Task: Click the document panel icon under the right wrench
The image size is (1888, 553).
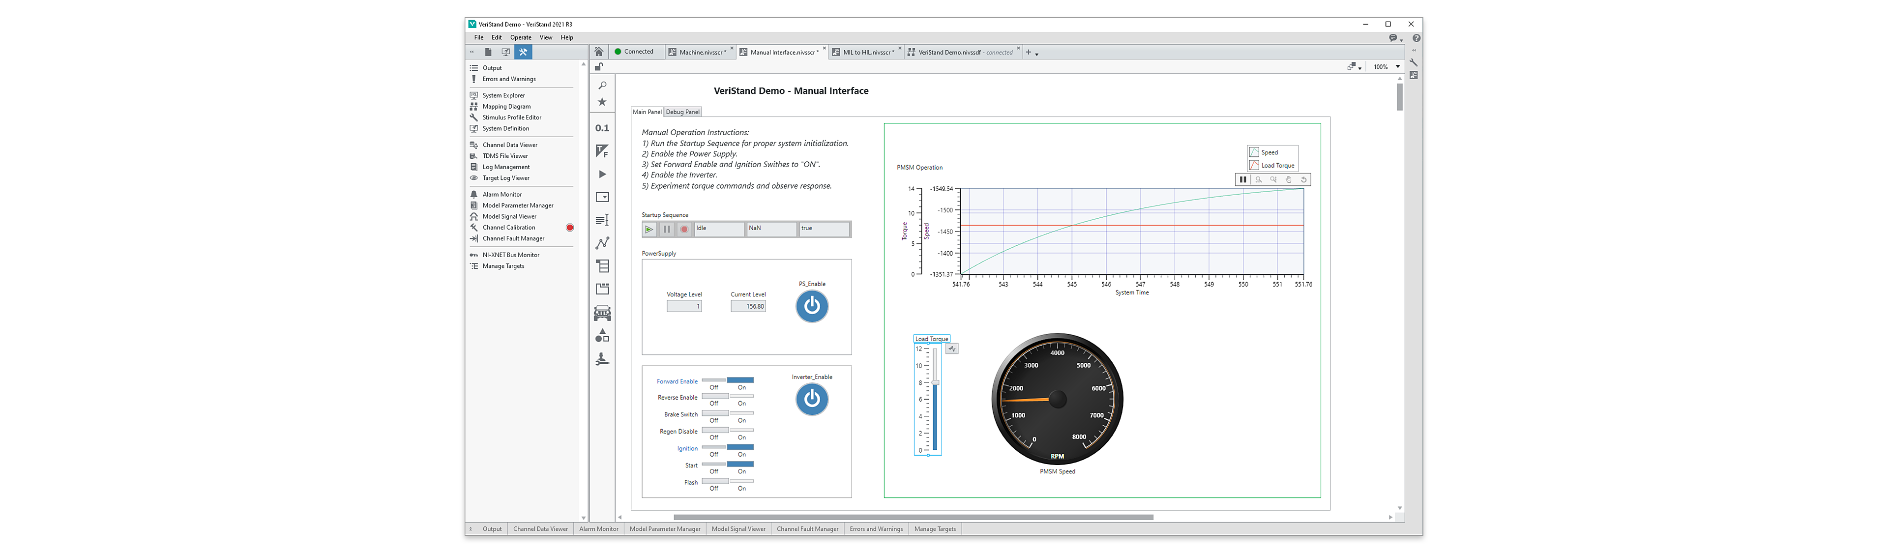Action: 1414,75
